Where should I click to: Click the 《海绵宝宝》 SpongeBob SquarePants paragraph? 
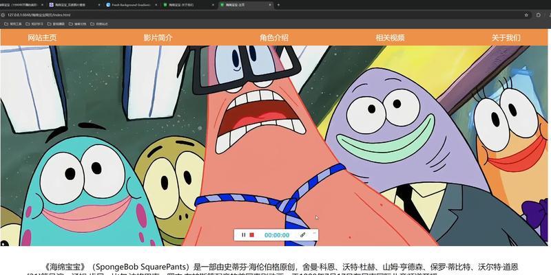pyautogui.click(x=273, y=269)
